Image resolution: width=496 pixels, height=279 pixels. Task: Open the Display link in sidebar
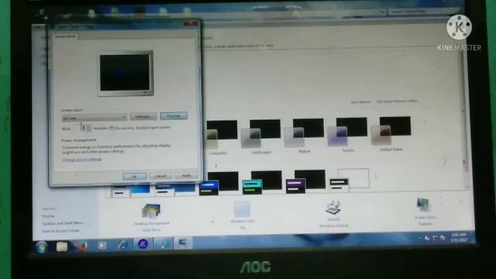click(x=48, y=216)
